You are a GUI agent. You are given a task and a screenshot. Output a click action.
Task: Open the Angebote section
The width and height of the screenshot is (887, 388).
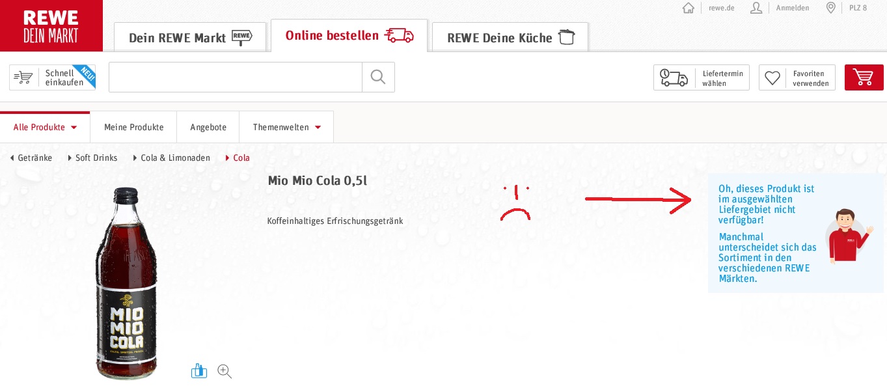pyautogui.click(x=208, y=127)
